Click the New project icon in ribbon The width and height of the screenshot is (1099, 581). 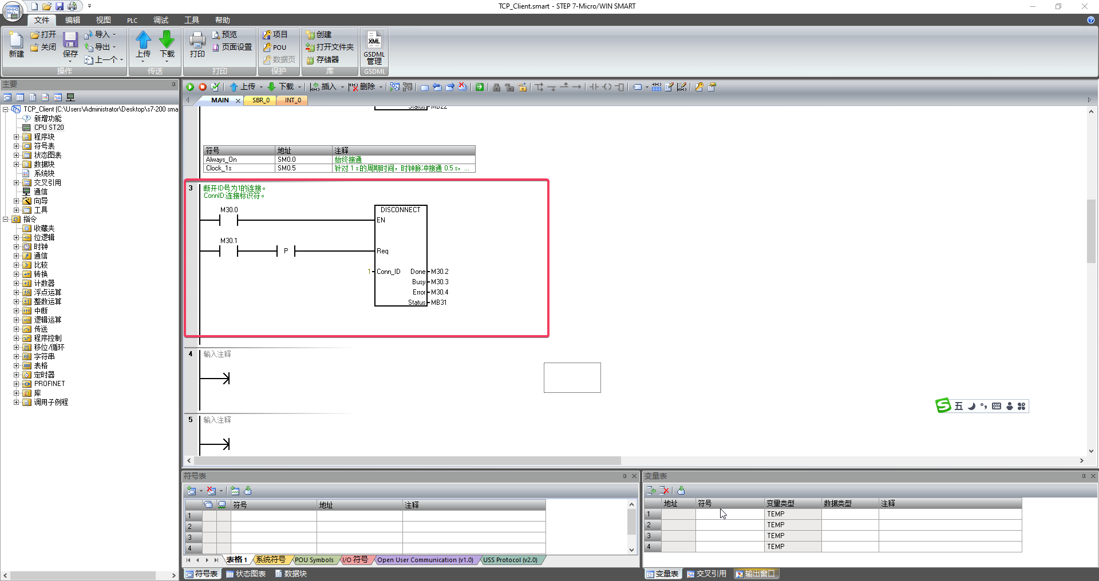click(x=16, y=45)
